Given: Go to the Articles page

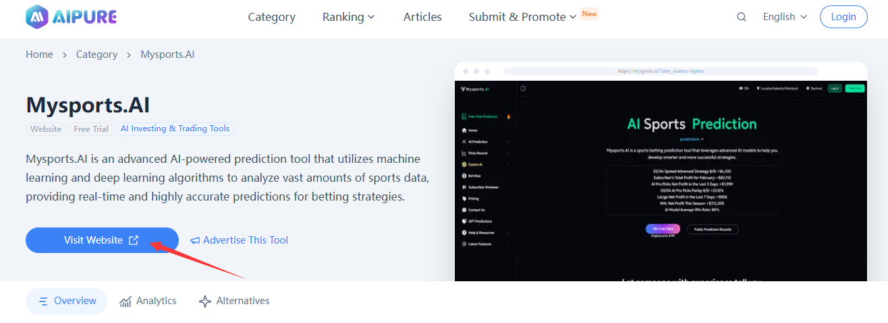Looking at the screenshot, I should click(x=422, y=17).
